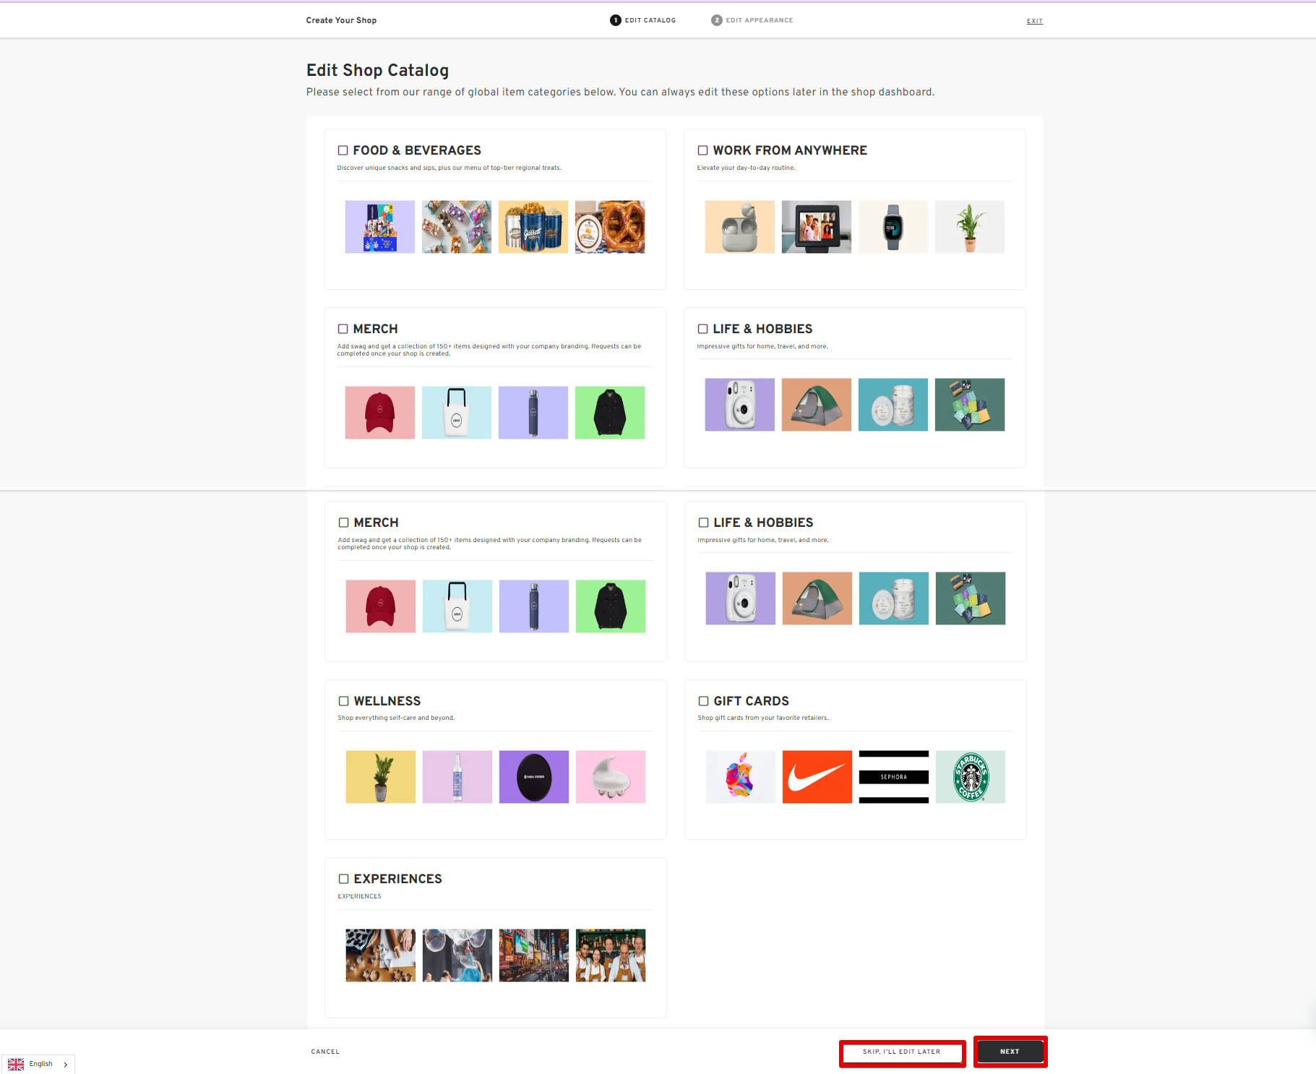The image size is (1316, 1074).
Task: Check the Gift Cards category box
Action: click(703, 701)
